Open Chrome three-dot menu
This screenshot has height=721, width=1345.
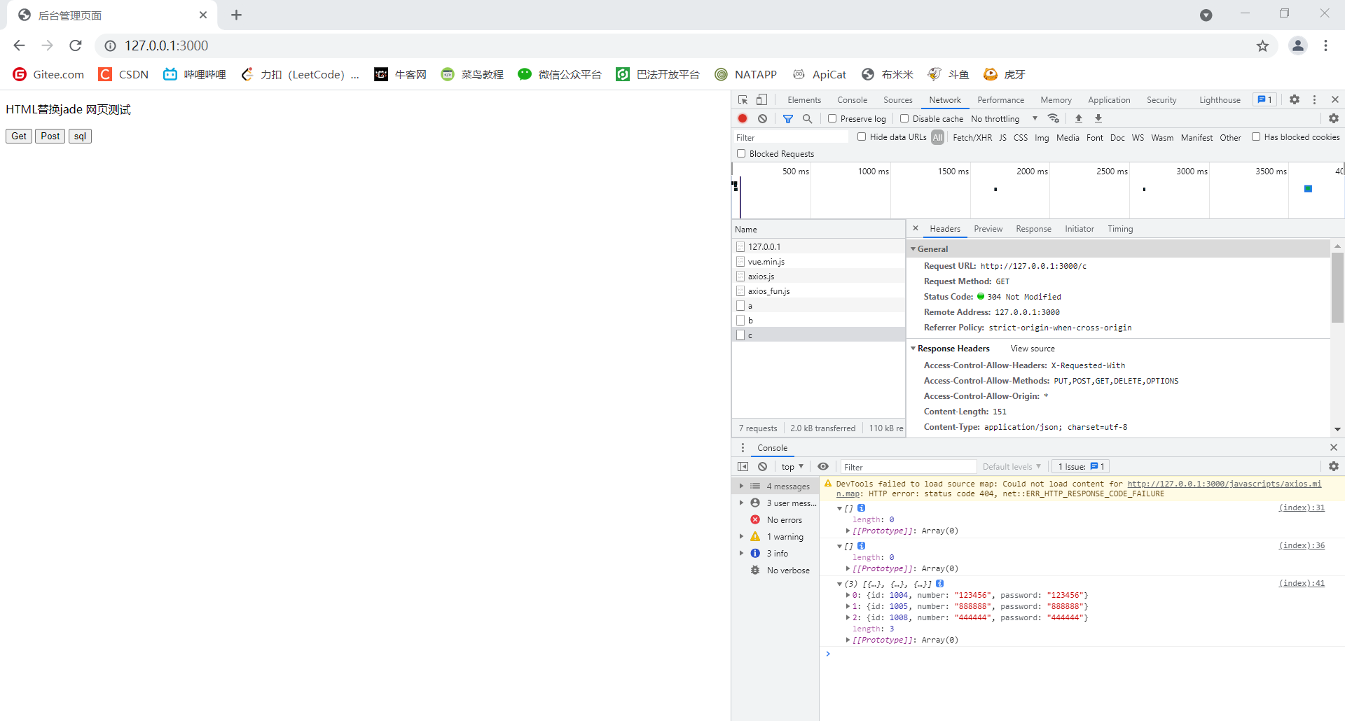point(1326,45)
